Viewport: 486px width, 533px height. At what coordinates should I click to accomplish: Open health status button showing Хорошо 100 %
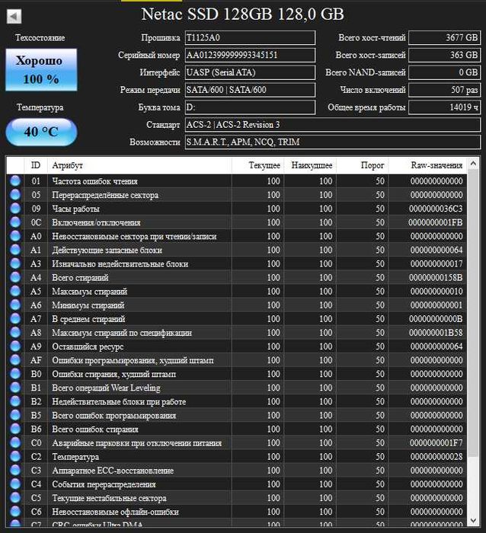41,70
